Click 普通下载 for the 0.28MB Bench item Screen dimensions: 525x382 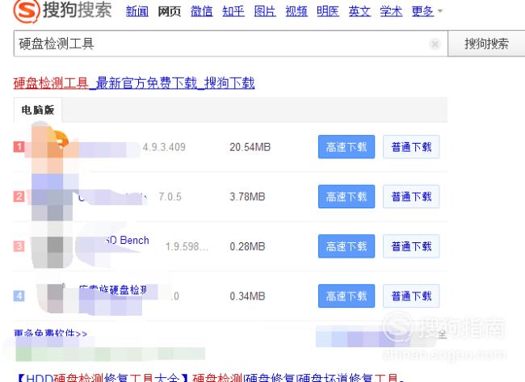(411, 246)
